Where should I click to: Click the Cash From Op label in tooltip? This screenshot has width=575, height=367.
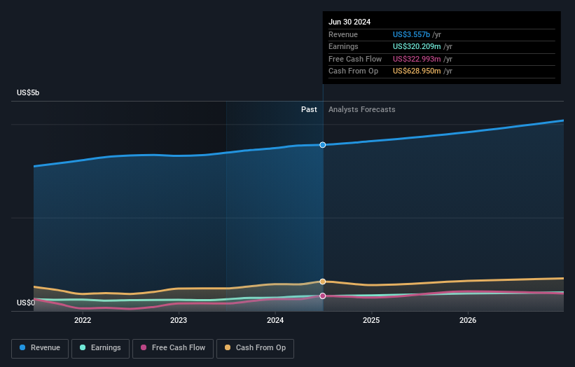(353, 71)
